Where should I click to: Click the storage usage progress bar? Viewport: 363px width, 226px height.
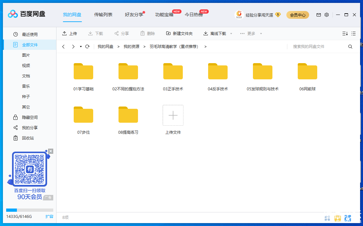click(30, 210)
